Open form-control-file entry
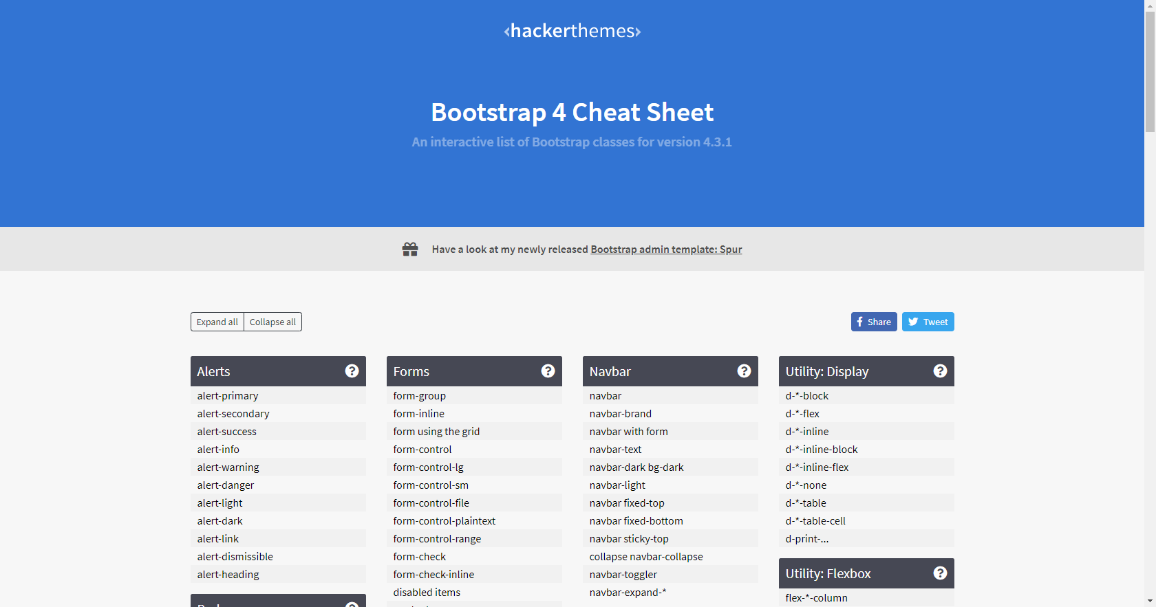The height and width of the screenshot is (607, 1156). click(x=474, y=503)
